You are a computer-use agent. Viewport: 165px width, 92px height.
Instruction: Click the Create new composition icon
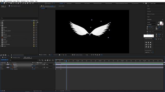5,55
